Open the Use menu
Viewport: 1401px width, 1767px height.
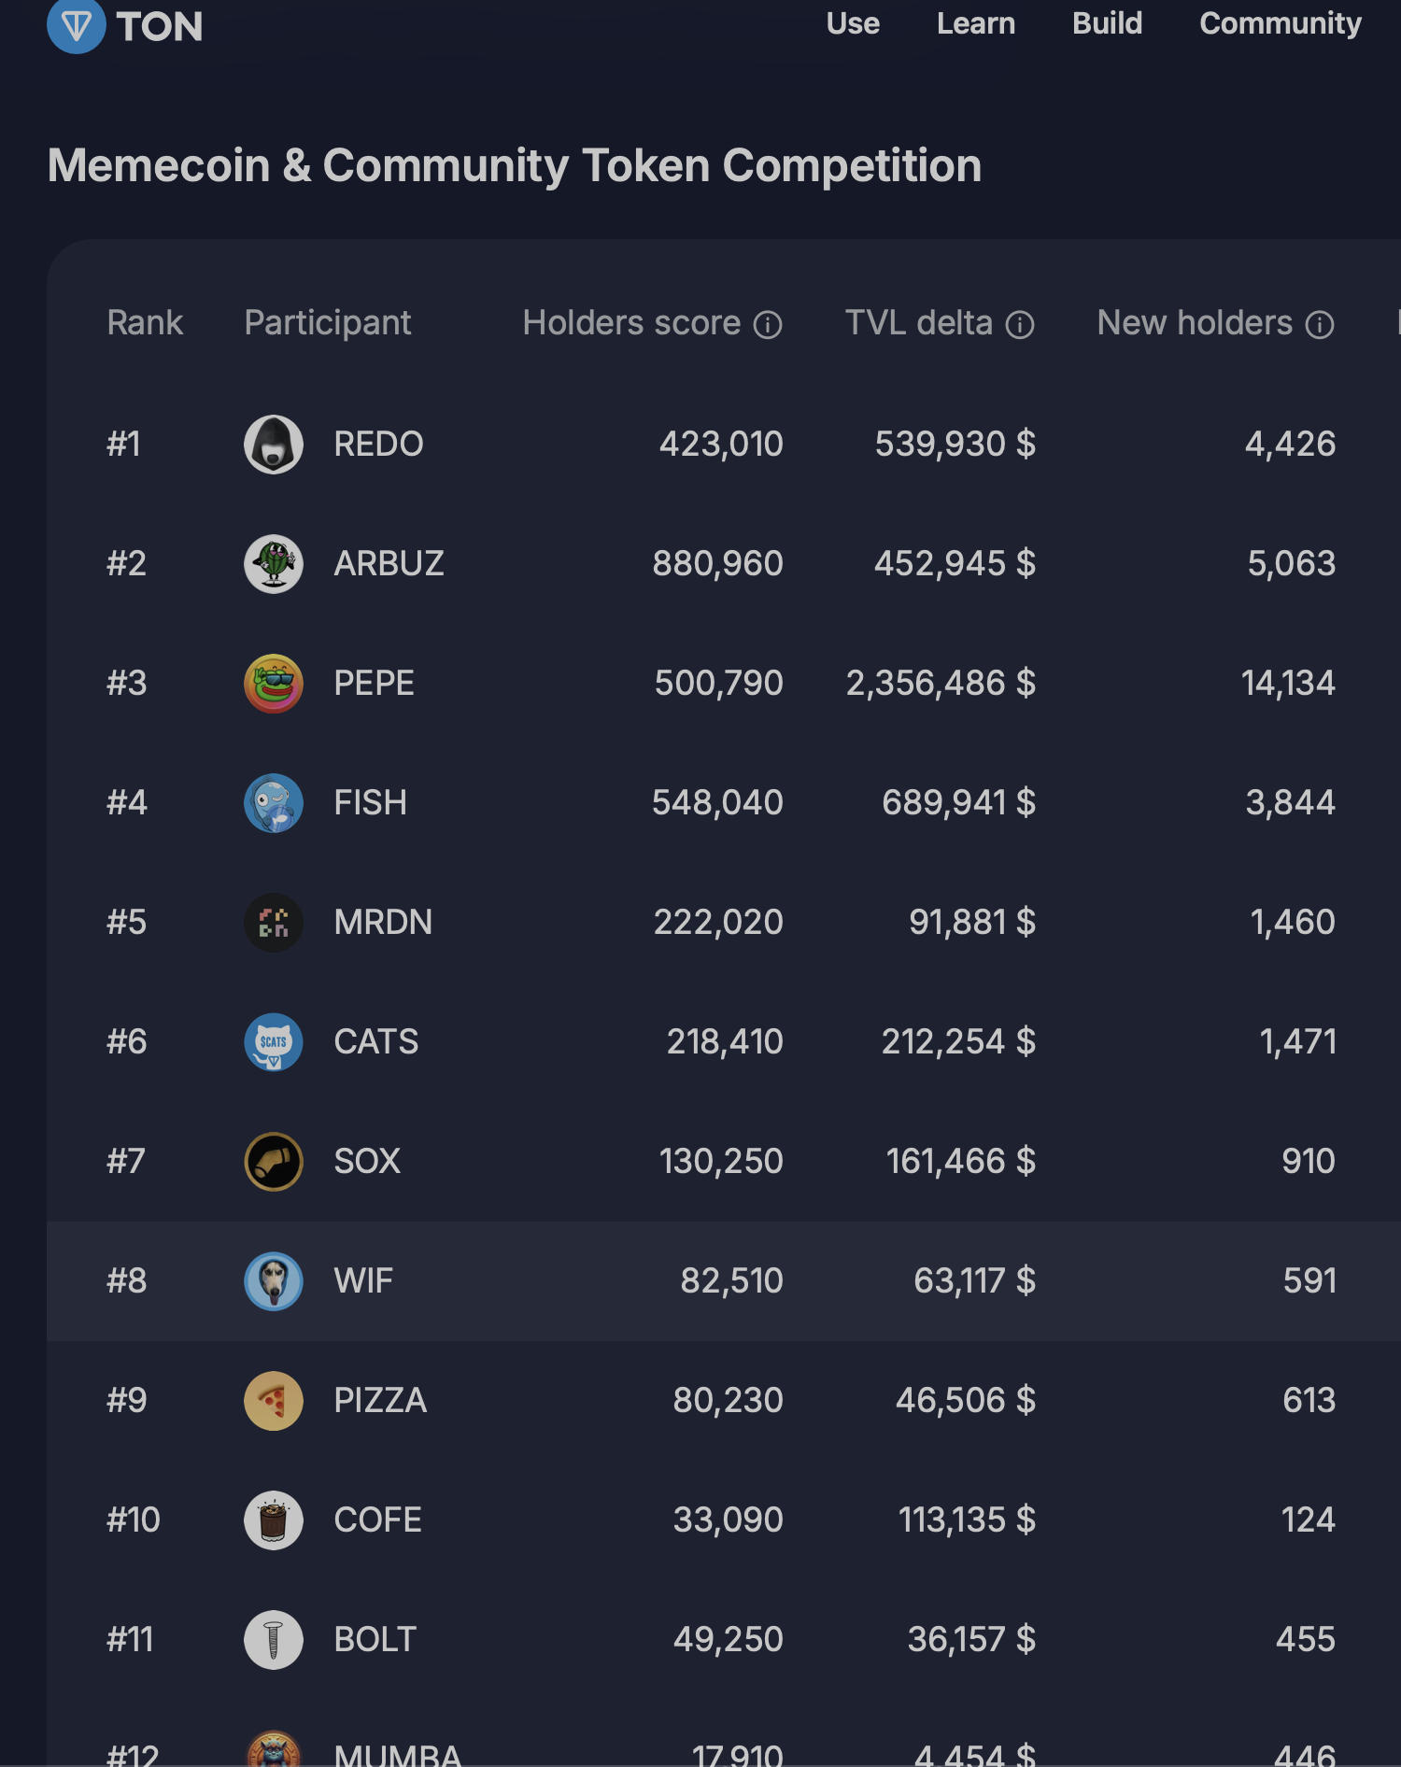(853, 23)
